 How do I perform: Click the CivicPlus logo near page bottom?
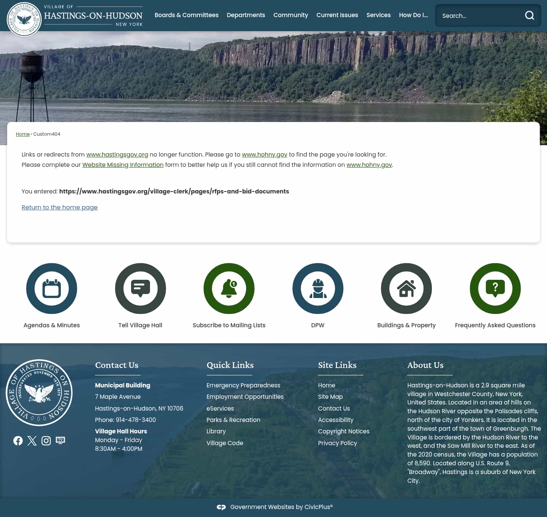pyautogui.click(x=221, y=507)
